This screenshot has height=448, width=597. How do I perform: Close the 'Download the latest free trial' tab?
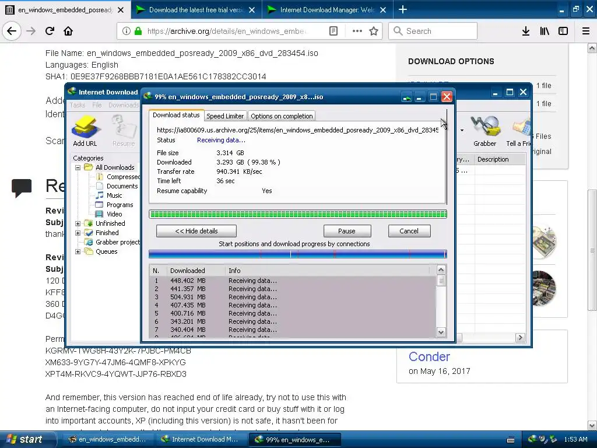252,10
